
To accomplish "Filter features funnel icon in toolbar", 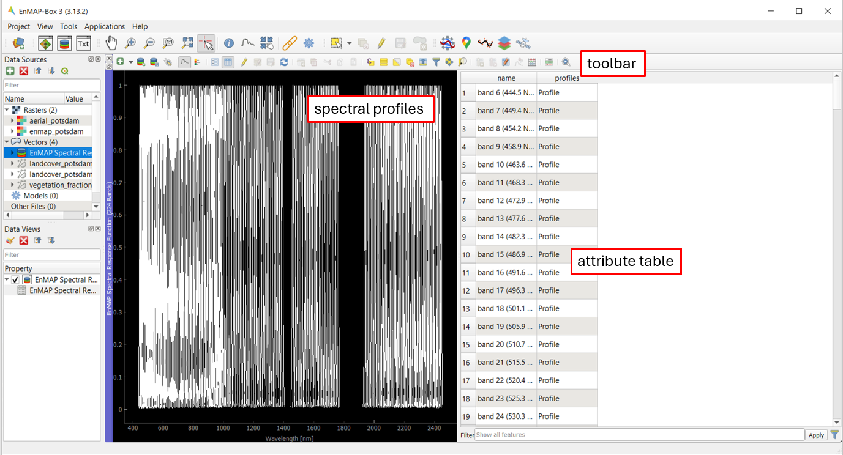I will tap(436, 62).
